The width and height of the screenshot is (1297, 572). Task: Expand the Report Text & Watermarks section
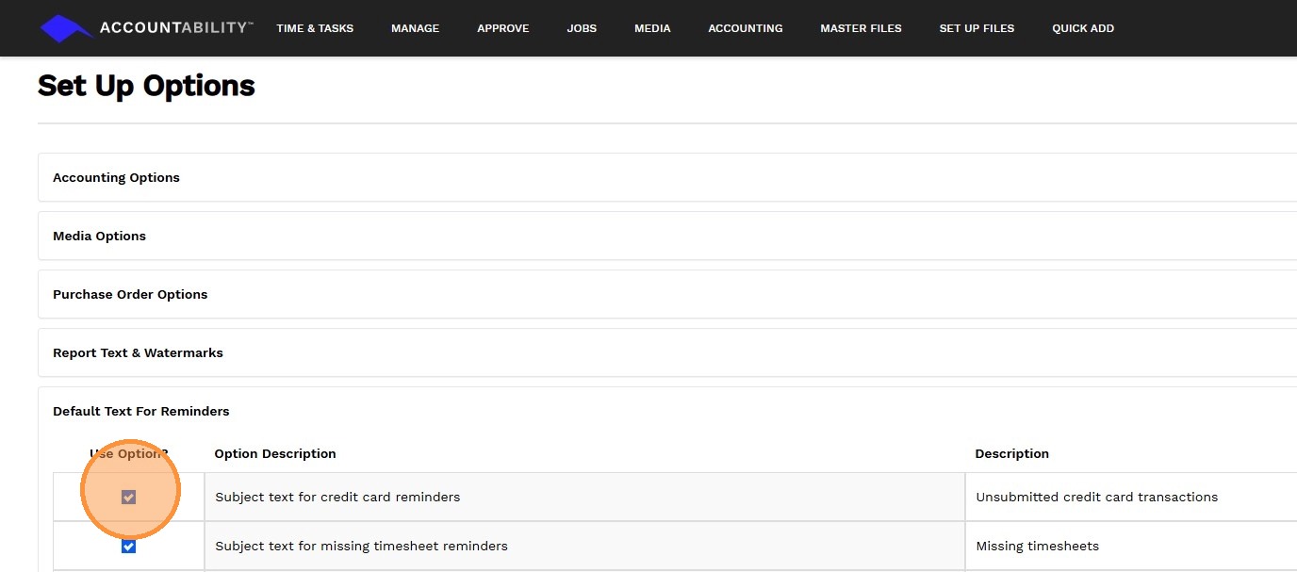138,352
